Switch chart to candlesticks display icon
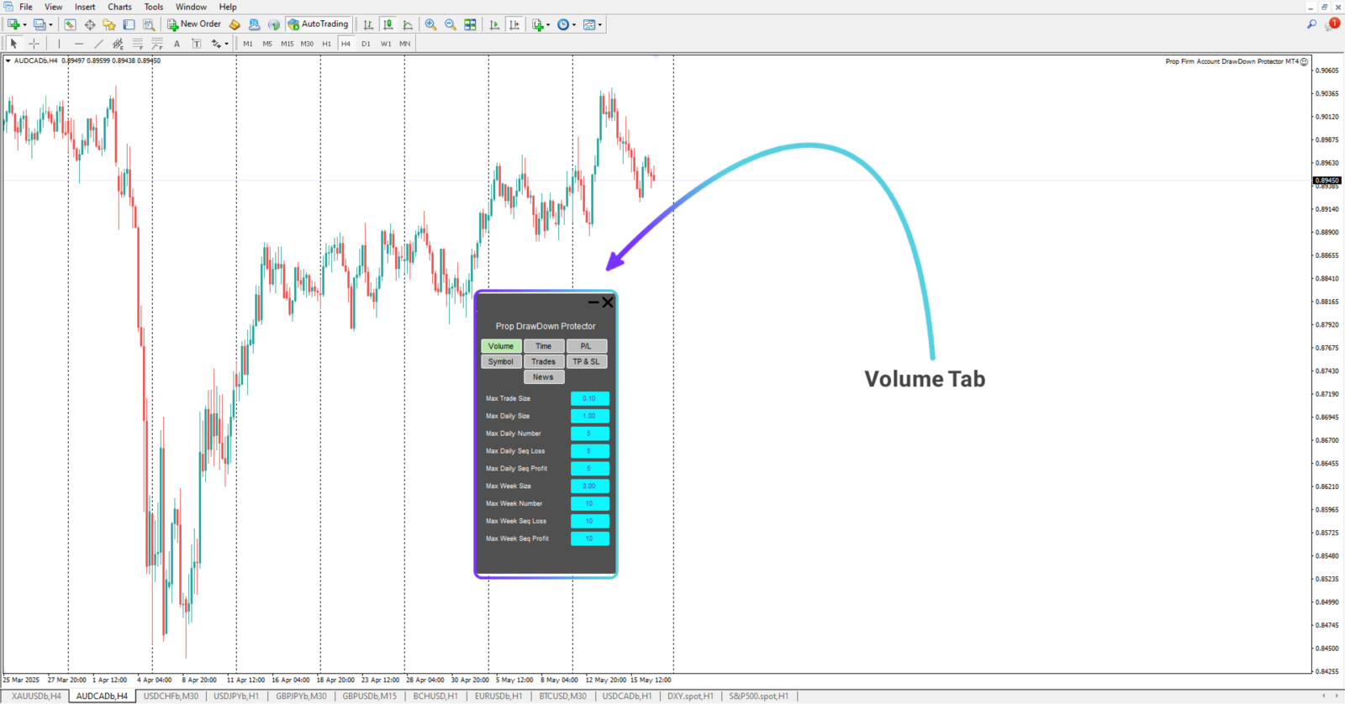 pos(388,24)
